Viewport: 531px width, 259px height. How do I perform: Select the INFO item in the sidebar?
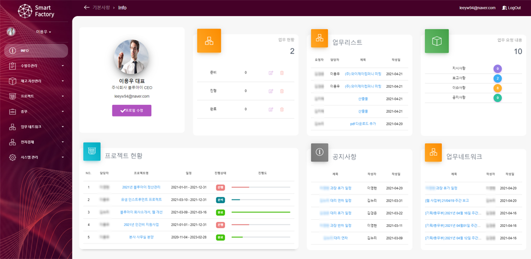tap(36, 51)
